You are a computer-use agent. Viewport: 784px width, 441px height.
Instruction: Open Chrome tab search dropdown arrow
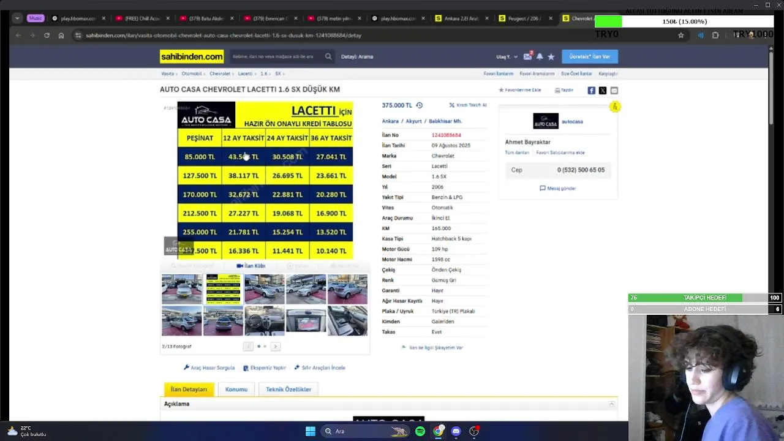click(x=17, y=18)
